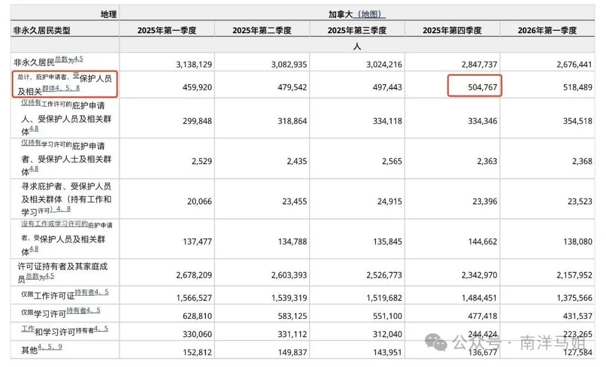The height and width of the screenshot is (367, 606).
Task: Select cell value 3,138,129
Action: [194, 64]
